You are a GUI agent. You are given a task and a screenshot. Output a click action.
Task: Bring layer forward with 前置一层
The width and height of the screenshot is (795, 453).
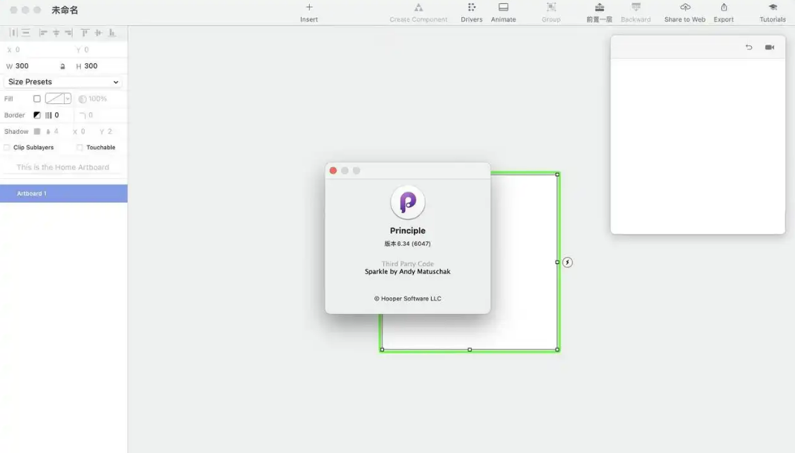coord(600,13)
